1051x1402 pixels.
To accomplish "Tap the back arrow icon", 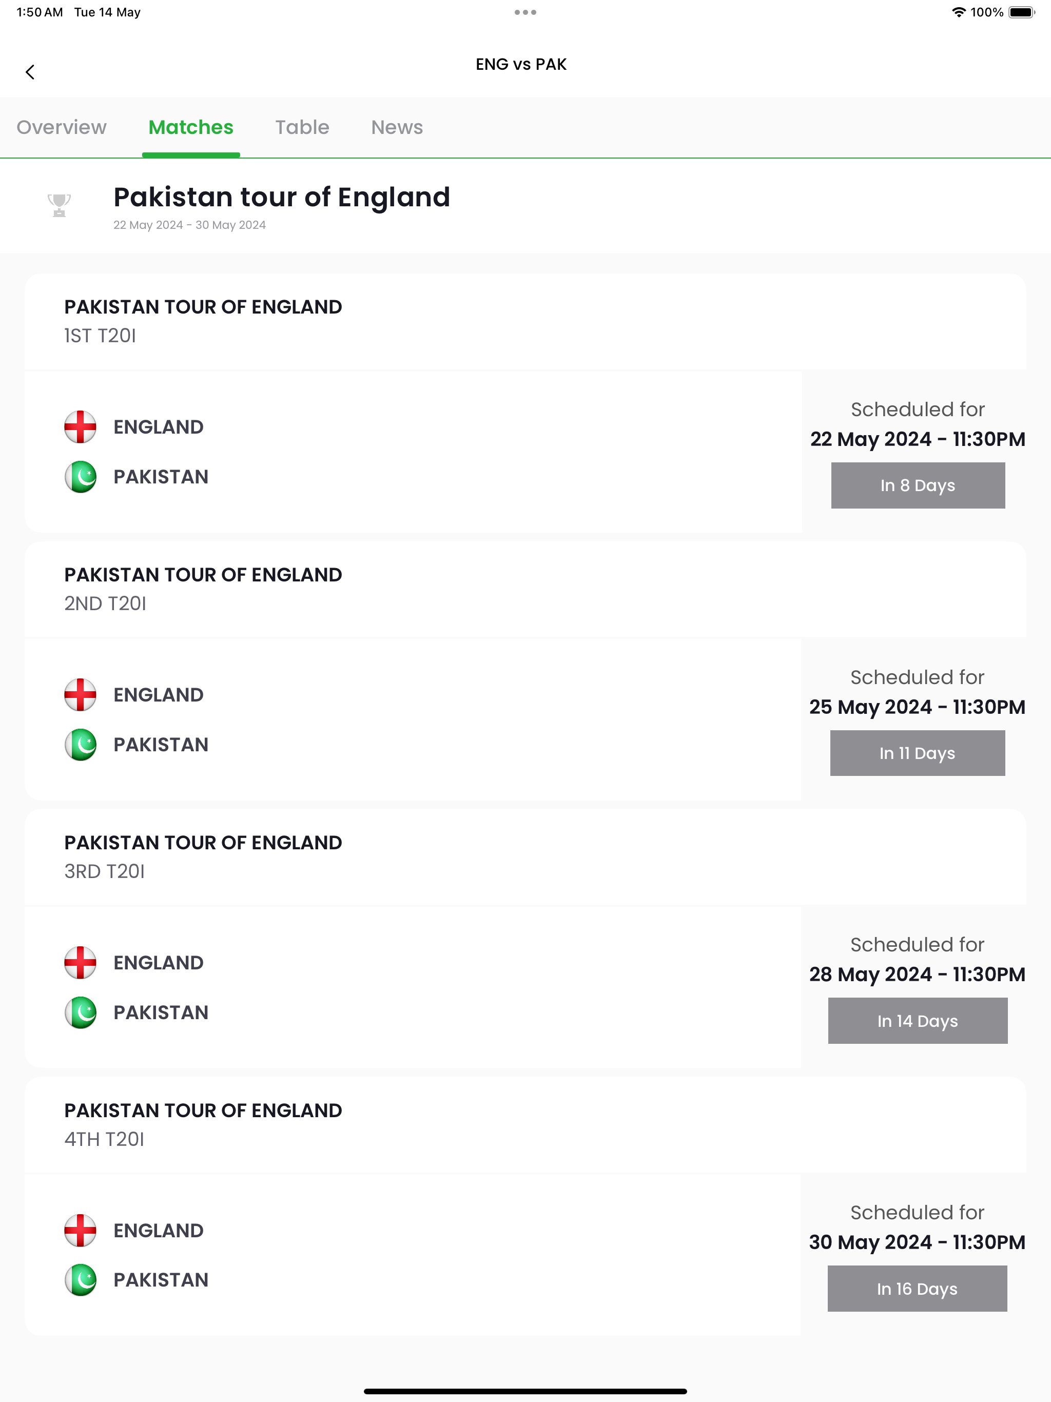I will coord(30,72).
